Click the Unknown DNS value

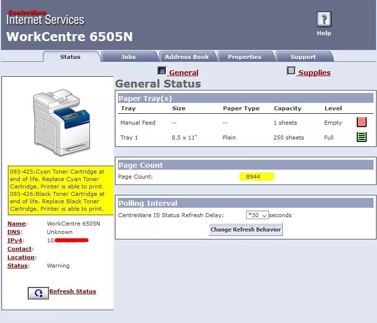(x=60, y=232)
